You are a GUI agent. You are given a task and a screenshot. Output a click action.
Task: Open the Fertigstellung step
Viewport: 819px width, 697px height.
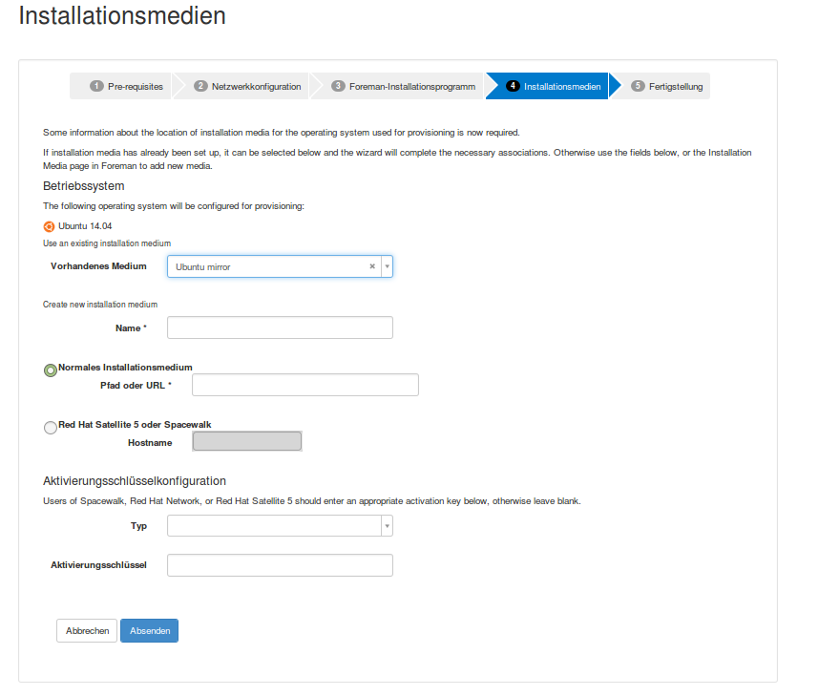point(675,87)
